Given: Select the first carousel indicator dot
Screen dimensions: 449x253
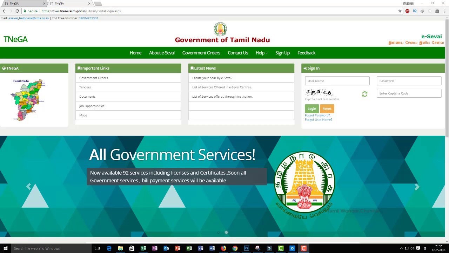Looking at the screenshot, I should [x=218, y=232].
